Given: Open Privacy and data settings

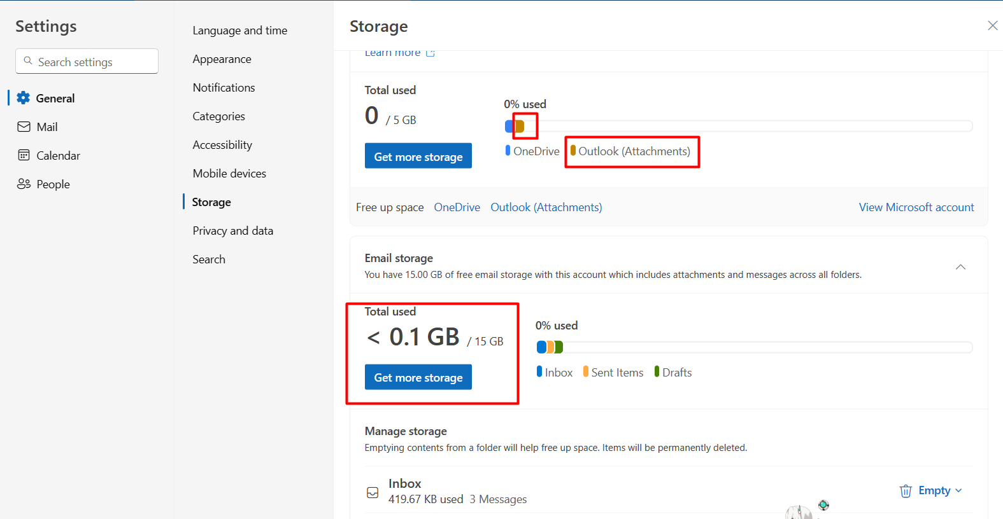Looking at the screenshot, I should coord(233,231).
